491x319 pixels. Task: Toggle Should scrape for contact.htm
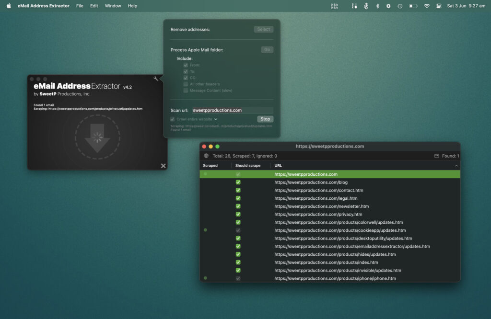[238, 190]
